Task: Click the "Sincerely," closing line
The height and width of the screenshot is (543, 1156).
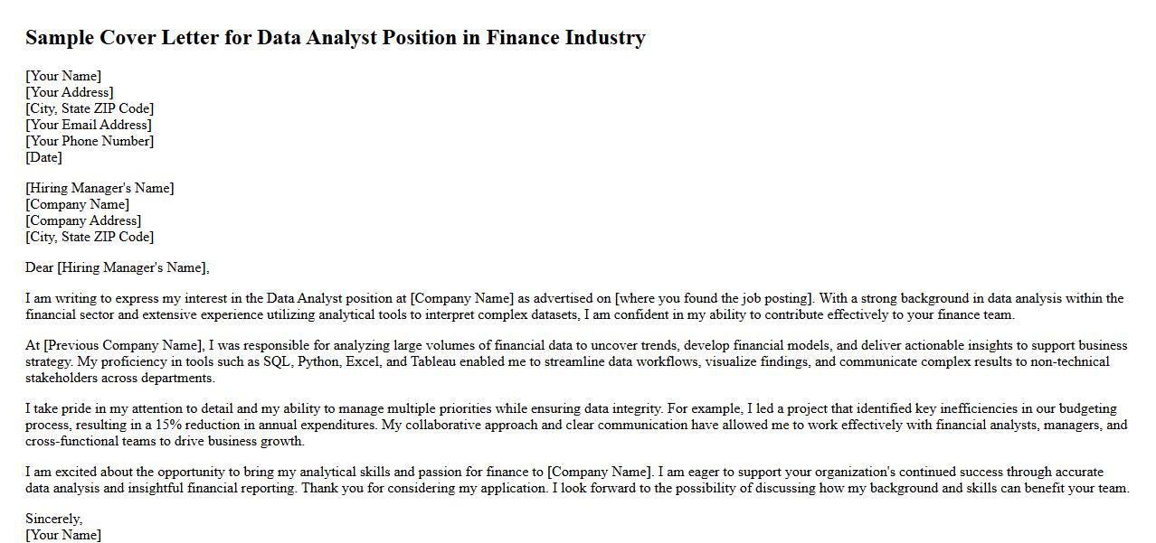Action: [53, 519]
